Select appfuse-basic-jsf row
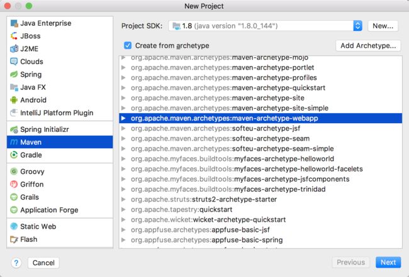 point(261,230)
